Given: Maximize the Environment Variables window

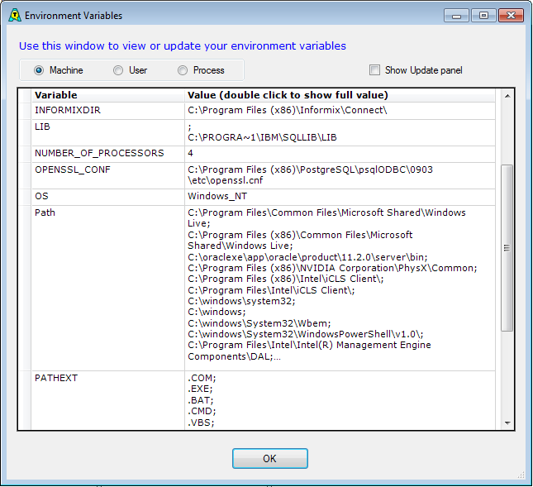Looking at the screenshot, I should click(483, 16).
